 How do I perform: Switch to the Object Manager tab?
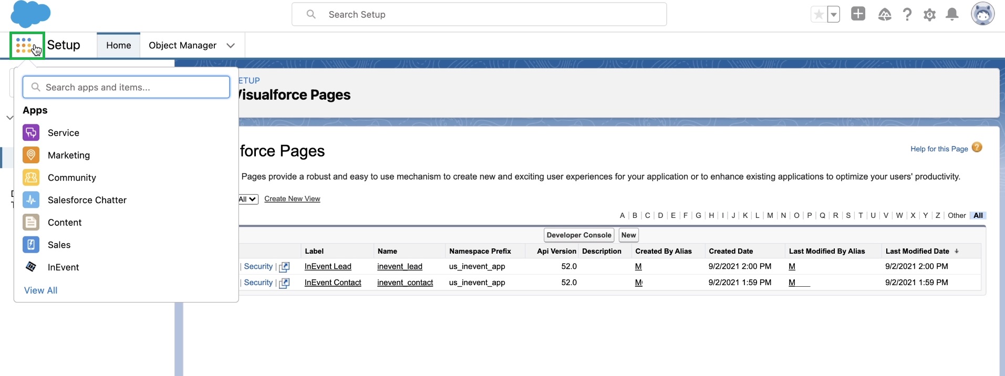click(182, 45)
